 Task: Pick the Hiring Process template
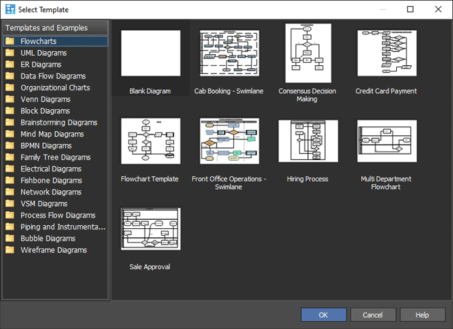308,141
